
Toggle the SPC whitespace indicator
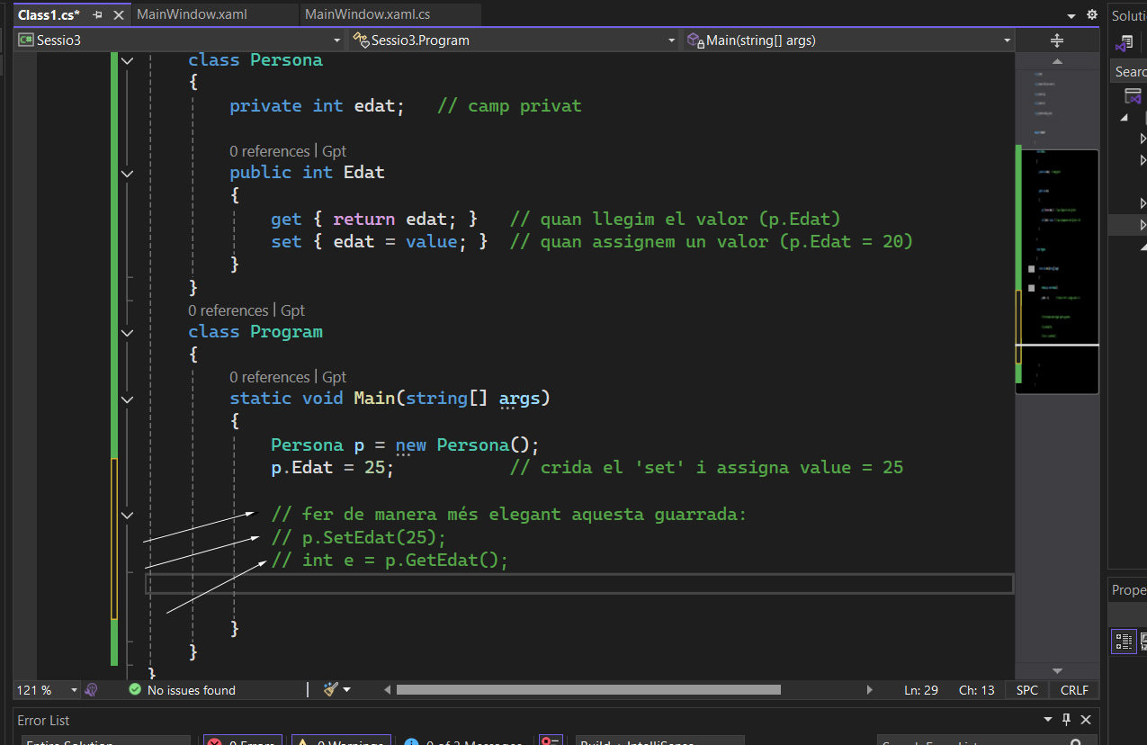(1026, 690)
